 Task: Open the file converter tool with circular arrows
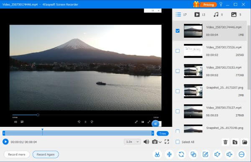pos(181,154)
